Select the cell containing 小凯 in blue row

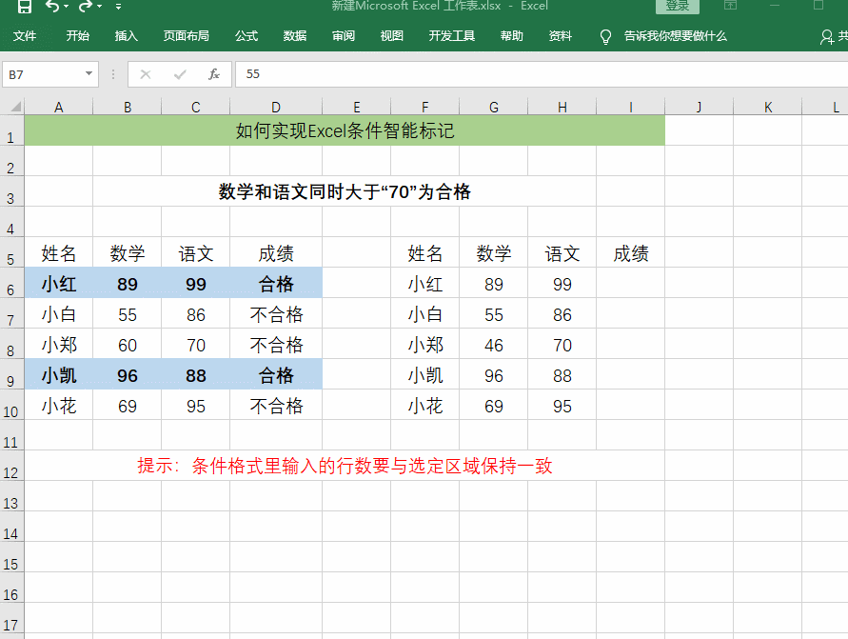[x=59, y=375]
